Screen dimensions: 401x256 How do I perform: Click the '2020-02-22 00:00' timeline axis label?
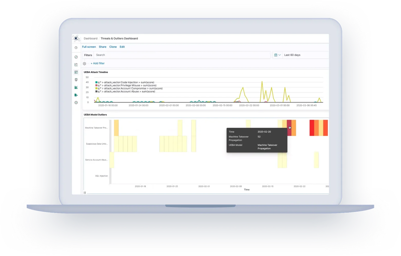click(249, 105)
